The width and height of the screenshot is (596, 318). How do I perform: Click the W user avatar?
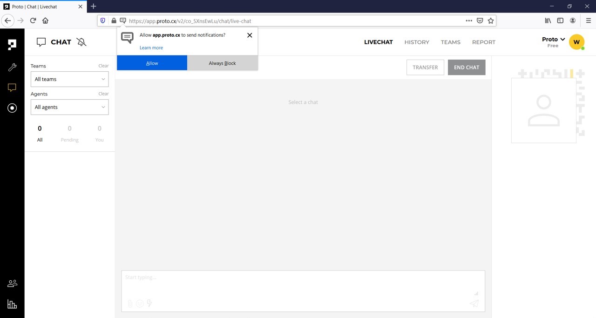click(576, 42)
